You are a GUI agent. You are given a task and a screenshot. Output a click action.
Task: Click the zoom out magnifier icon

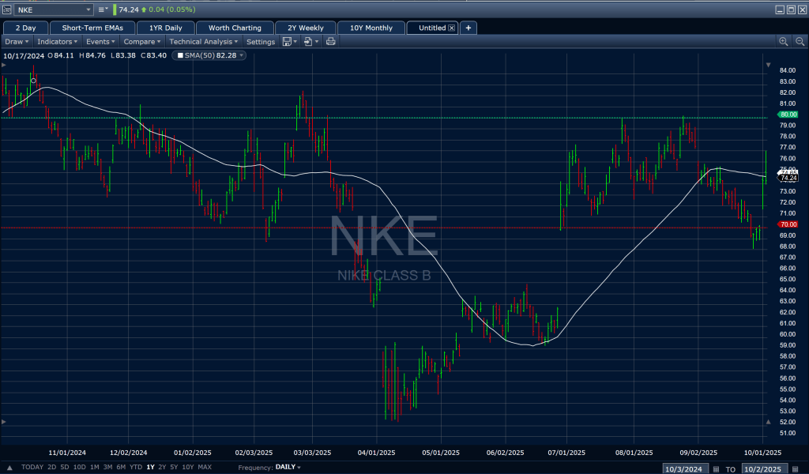800,41
